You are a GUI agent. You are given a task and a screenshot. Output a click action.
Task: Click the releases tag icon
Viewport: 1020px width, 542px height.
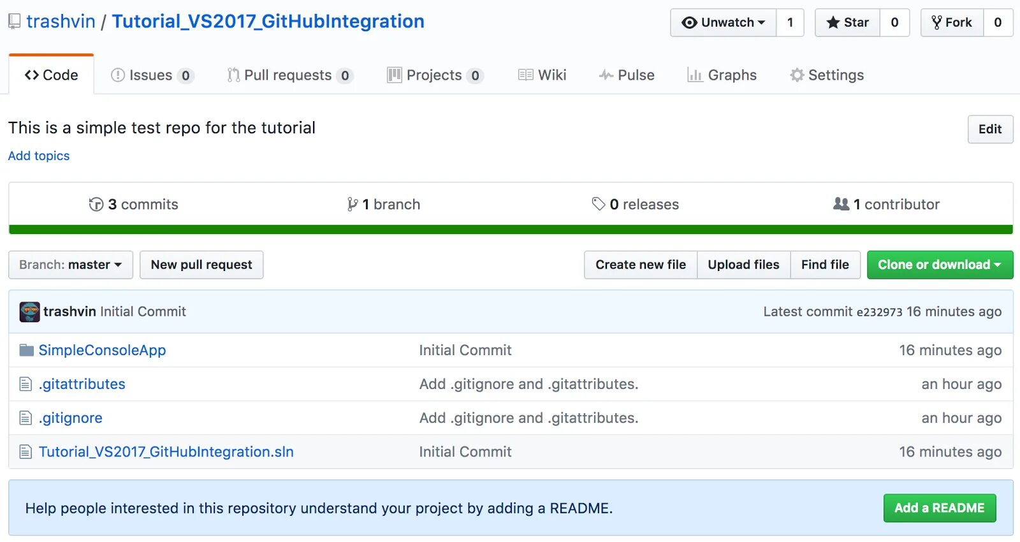[598, 204]
